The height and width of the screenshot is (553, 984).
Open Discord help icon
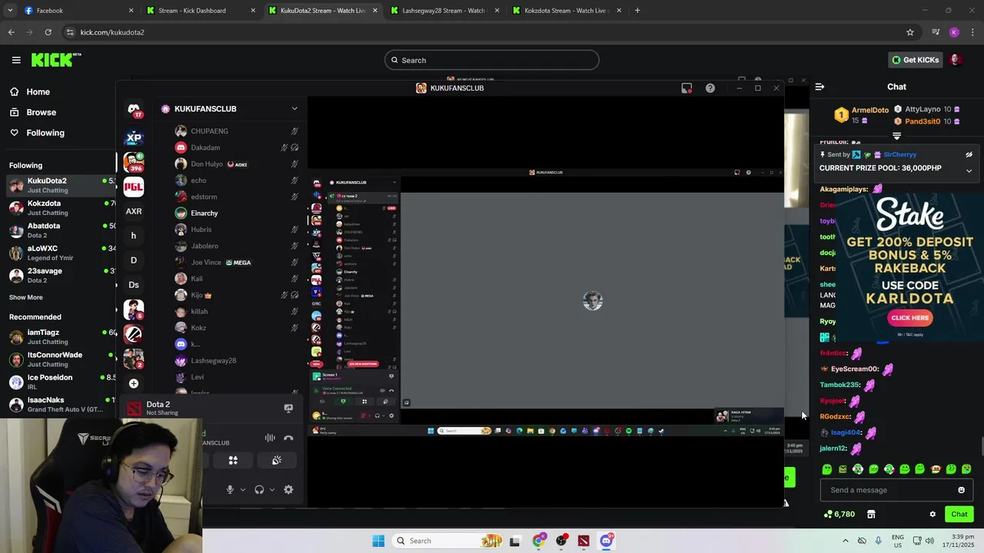(x=710, y=88)
